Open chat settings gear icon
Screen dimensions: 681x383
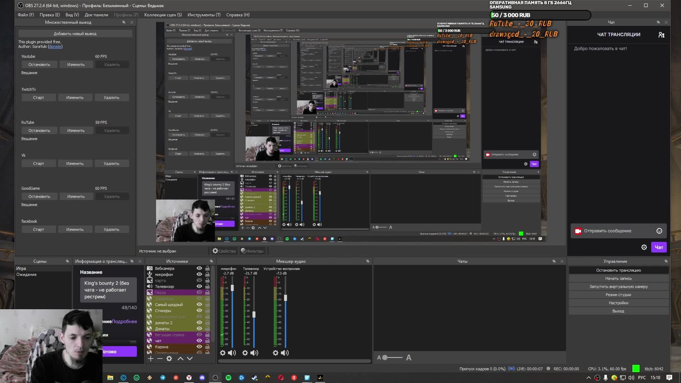[644, 247]
